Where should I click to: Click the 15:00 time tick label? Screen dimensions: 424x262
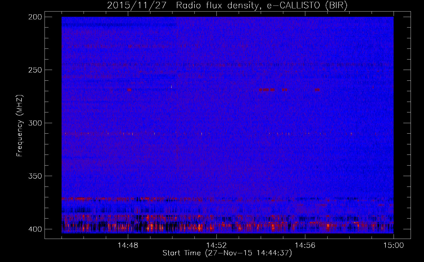[x=394, y=245]
